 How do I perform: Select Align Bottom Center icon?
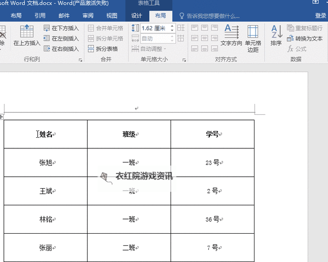204,49
